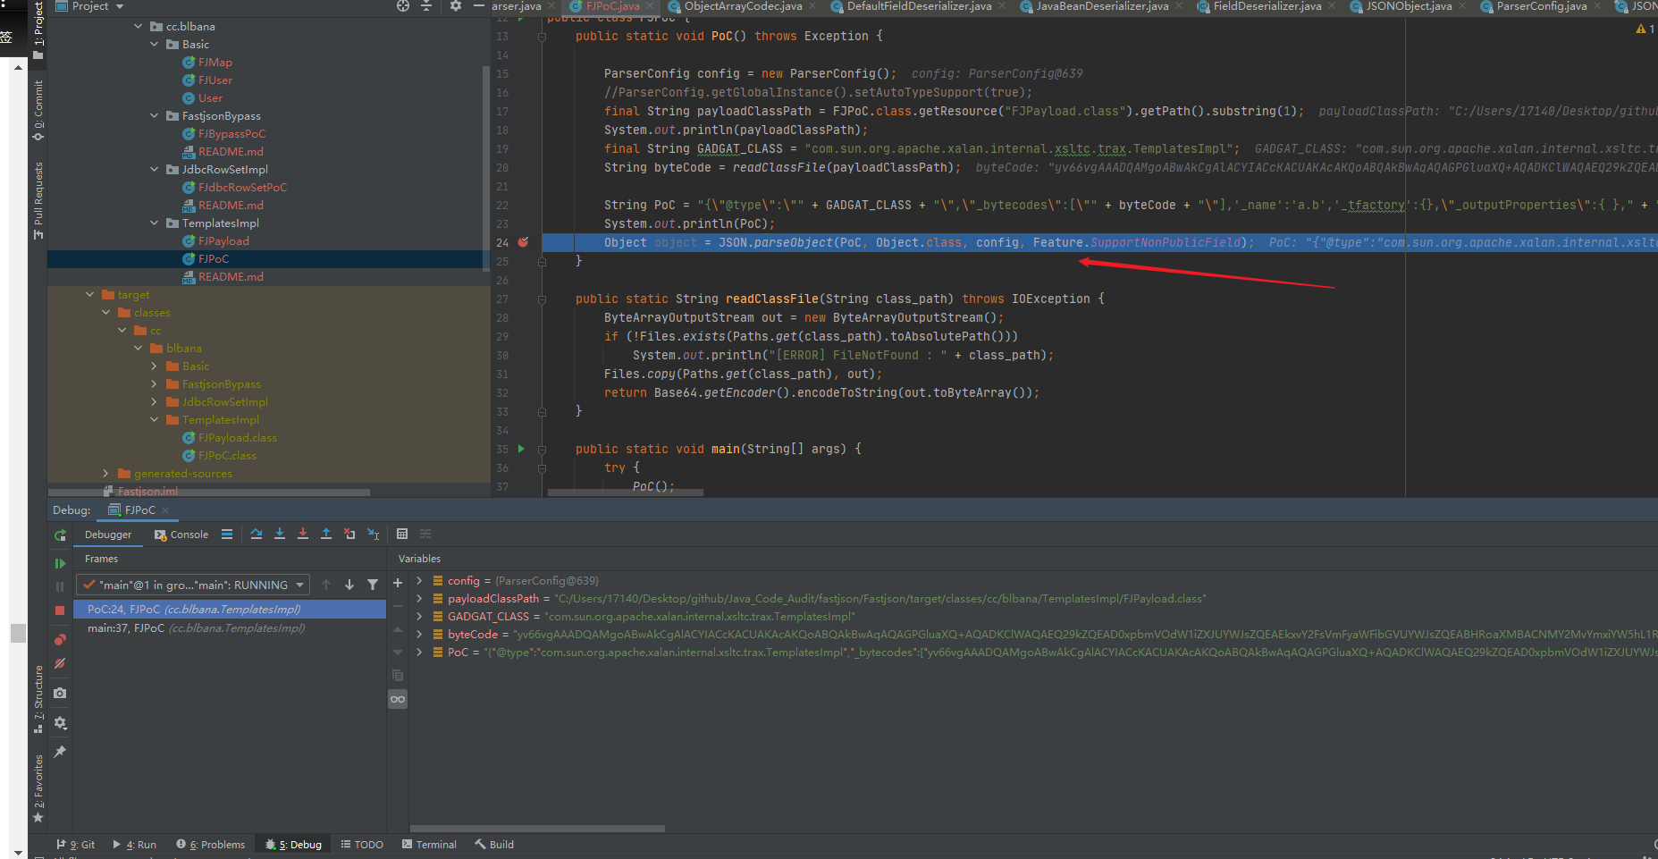Screen dimensions: 1658x859
Task: Switch to DefaultFieldDeserializer.java tab
Action: (919, 6)
